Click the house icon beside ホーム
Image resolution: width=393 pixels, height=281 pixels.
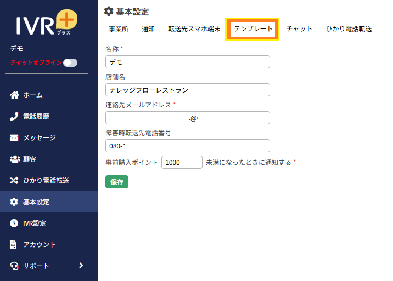pos(15,95)
